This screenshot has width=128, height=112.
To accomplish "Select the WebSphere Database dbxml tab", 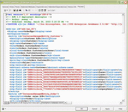I will click(52, 103).
